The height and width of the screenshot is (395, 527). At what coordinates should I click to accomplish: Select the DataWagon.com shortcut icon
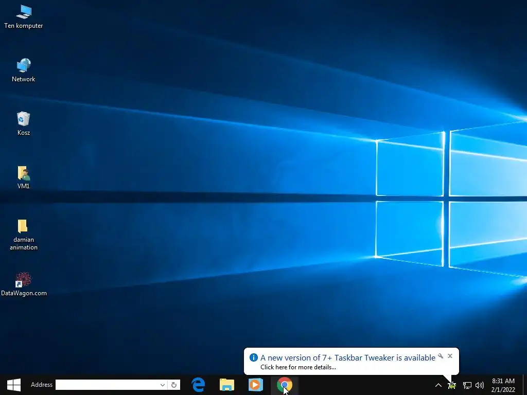24,284
